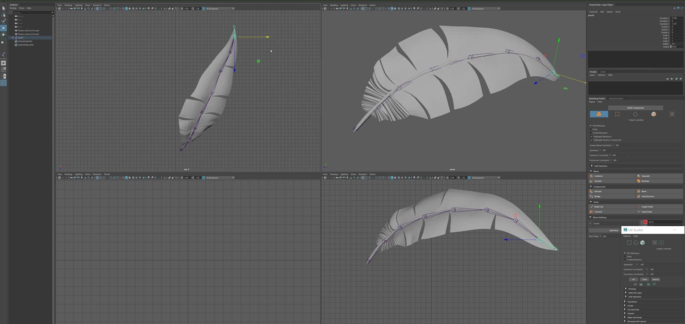This screenshot has width=685, height=324.
Task: Select Drag radio in Modeling Toolkit
Action: tap(591, 129)
